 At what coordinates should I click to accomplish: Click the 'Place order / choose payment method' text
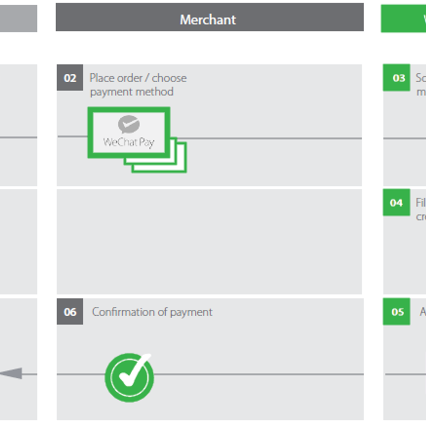tap(138, 85)
